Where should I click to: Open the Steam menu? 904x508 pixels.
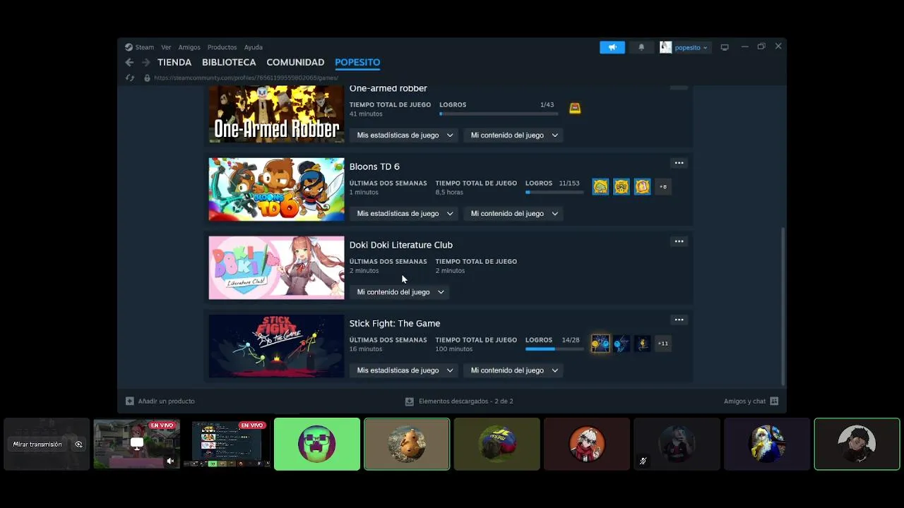point(144,47)
